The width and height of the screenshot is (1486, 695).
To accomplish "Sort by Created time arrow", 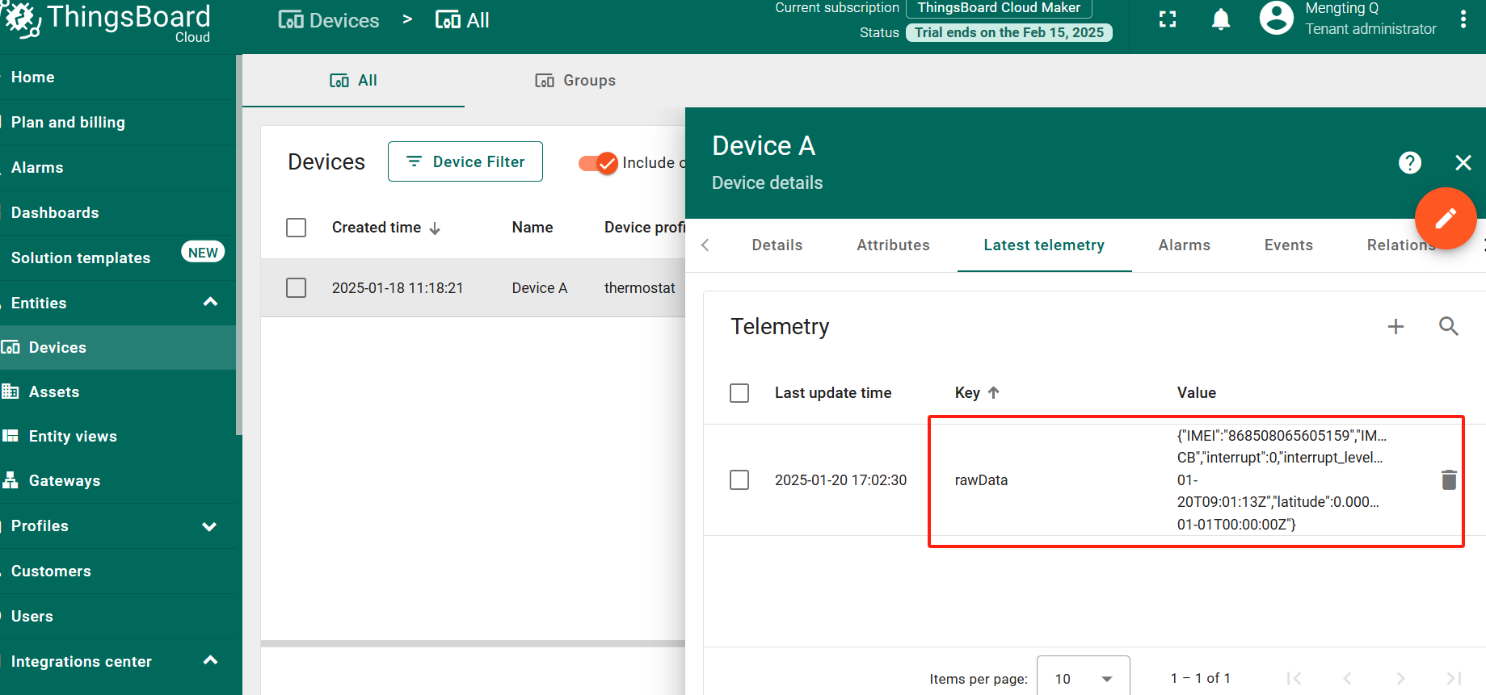I will (435, 228).
